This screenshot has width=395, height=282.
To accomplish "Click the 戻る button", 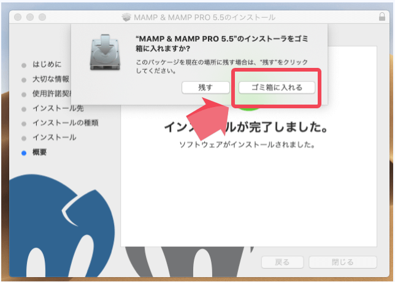I will (x=282, y=262).
